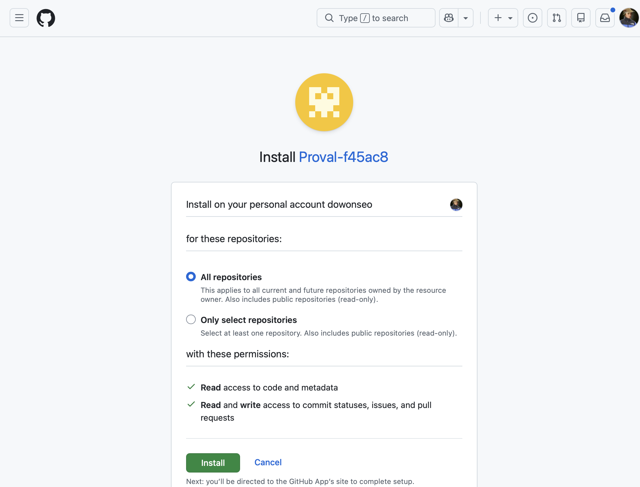Click the dowonseo account avatar in card
The image size is (640, 487).
click(456, 205)
